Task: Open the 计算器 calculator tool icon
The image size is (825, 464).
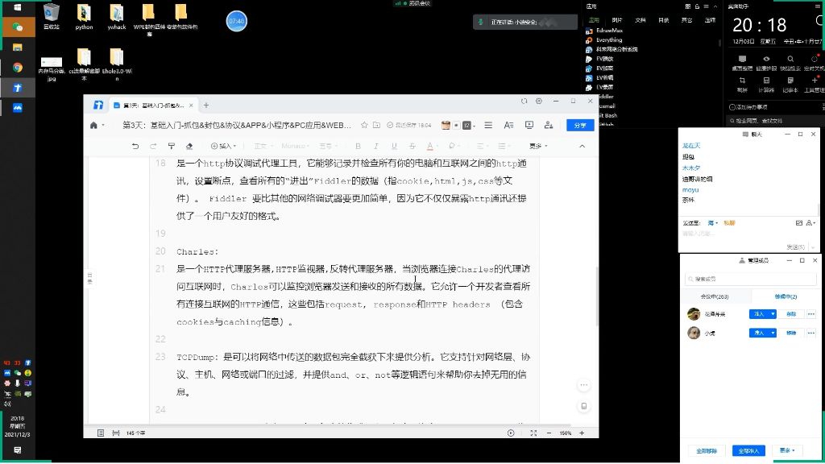Action: tap(766, 84)
